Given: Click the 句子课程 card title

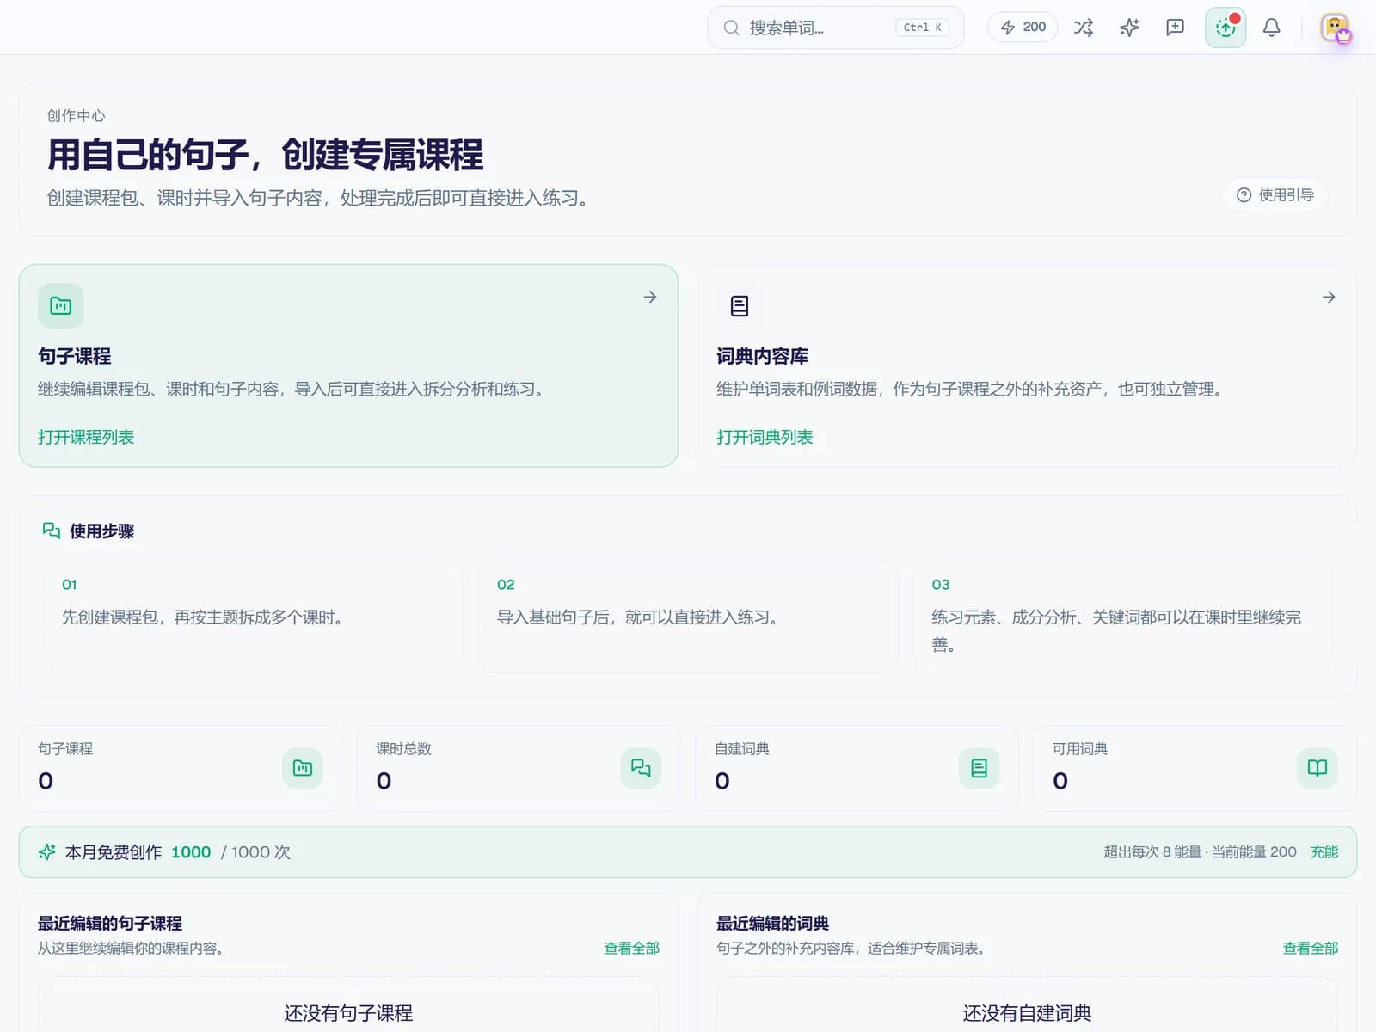Looking at the screenshot, I should pos(75,356).
